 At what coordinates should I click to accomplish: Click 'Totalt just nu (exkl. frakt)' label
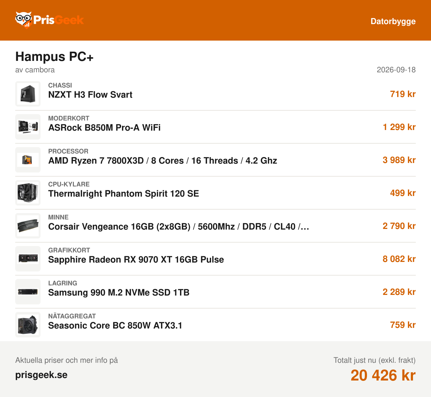tap(375, 360)
